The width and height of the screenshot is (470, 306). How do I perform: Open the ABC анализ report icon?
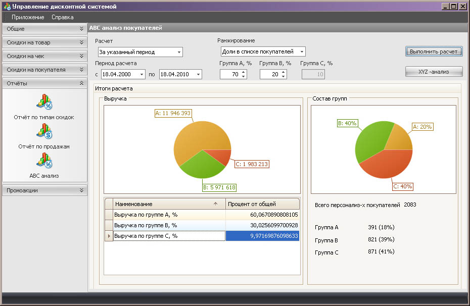pyautogui.click(x=44, y=161)
